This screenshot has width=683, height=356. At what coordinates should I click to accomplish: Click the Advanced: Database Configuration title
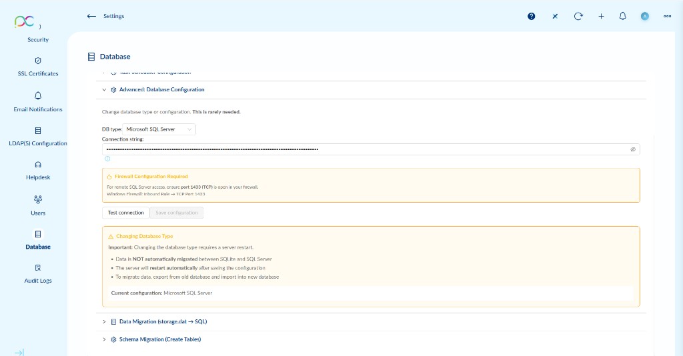click(x=161, y=89)
